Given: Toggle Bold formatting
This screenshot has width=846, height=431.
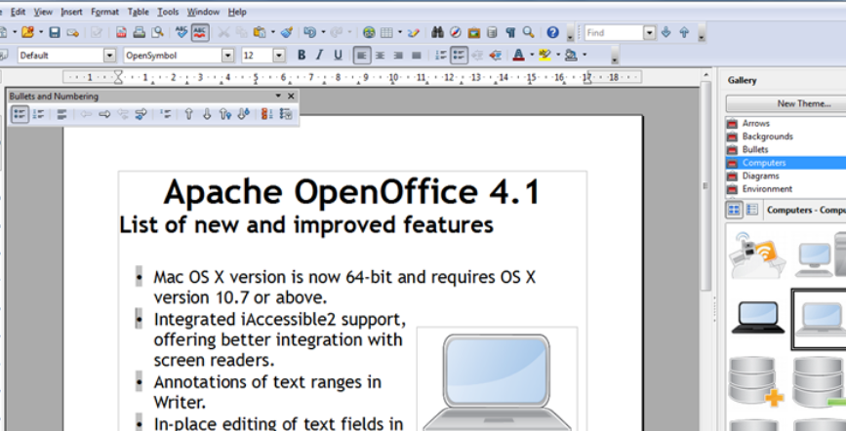Looking at the screenshot, I should click(302, 55).
